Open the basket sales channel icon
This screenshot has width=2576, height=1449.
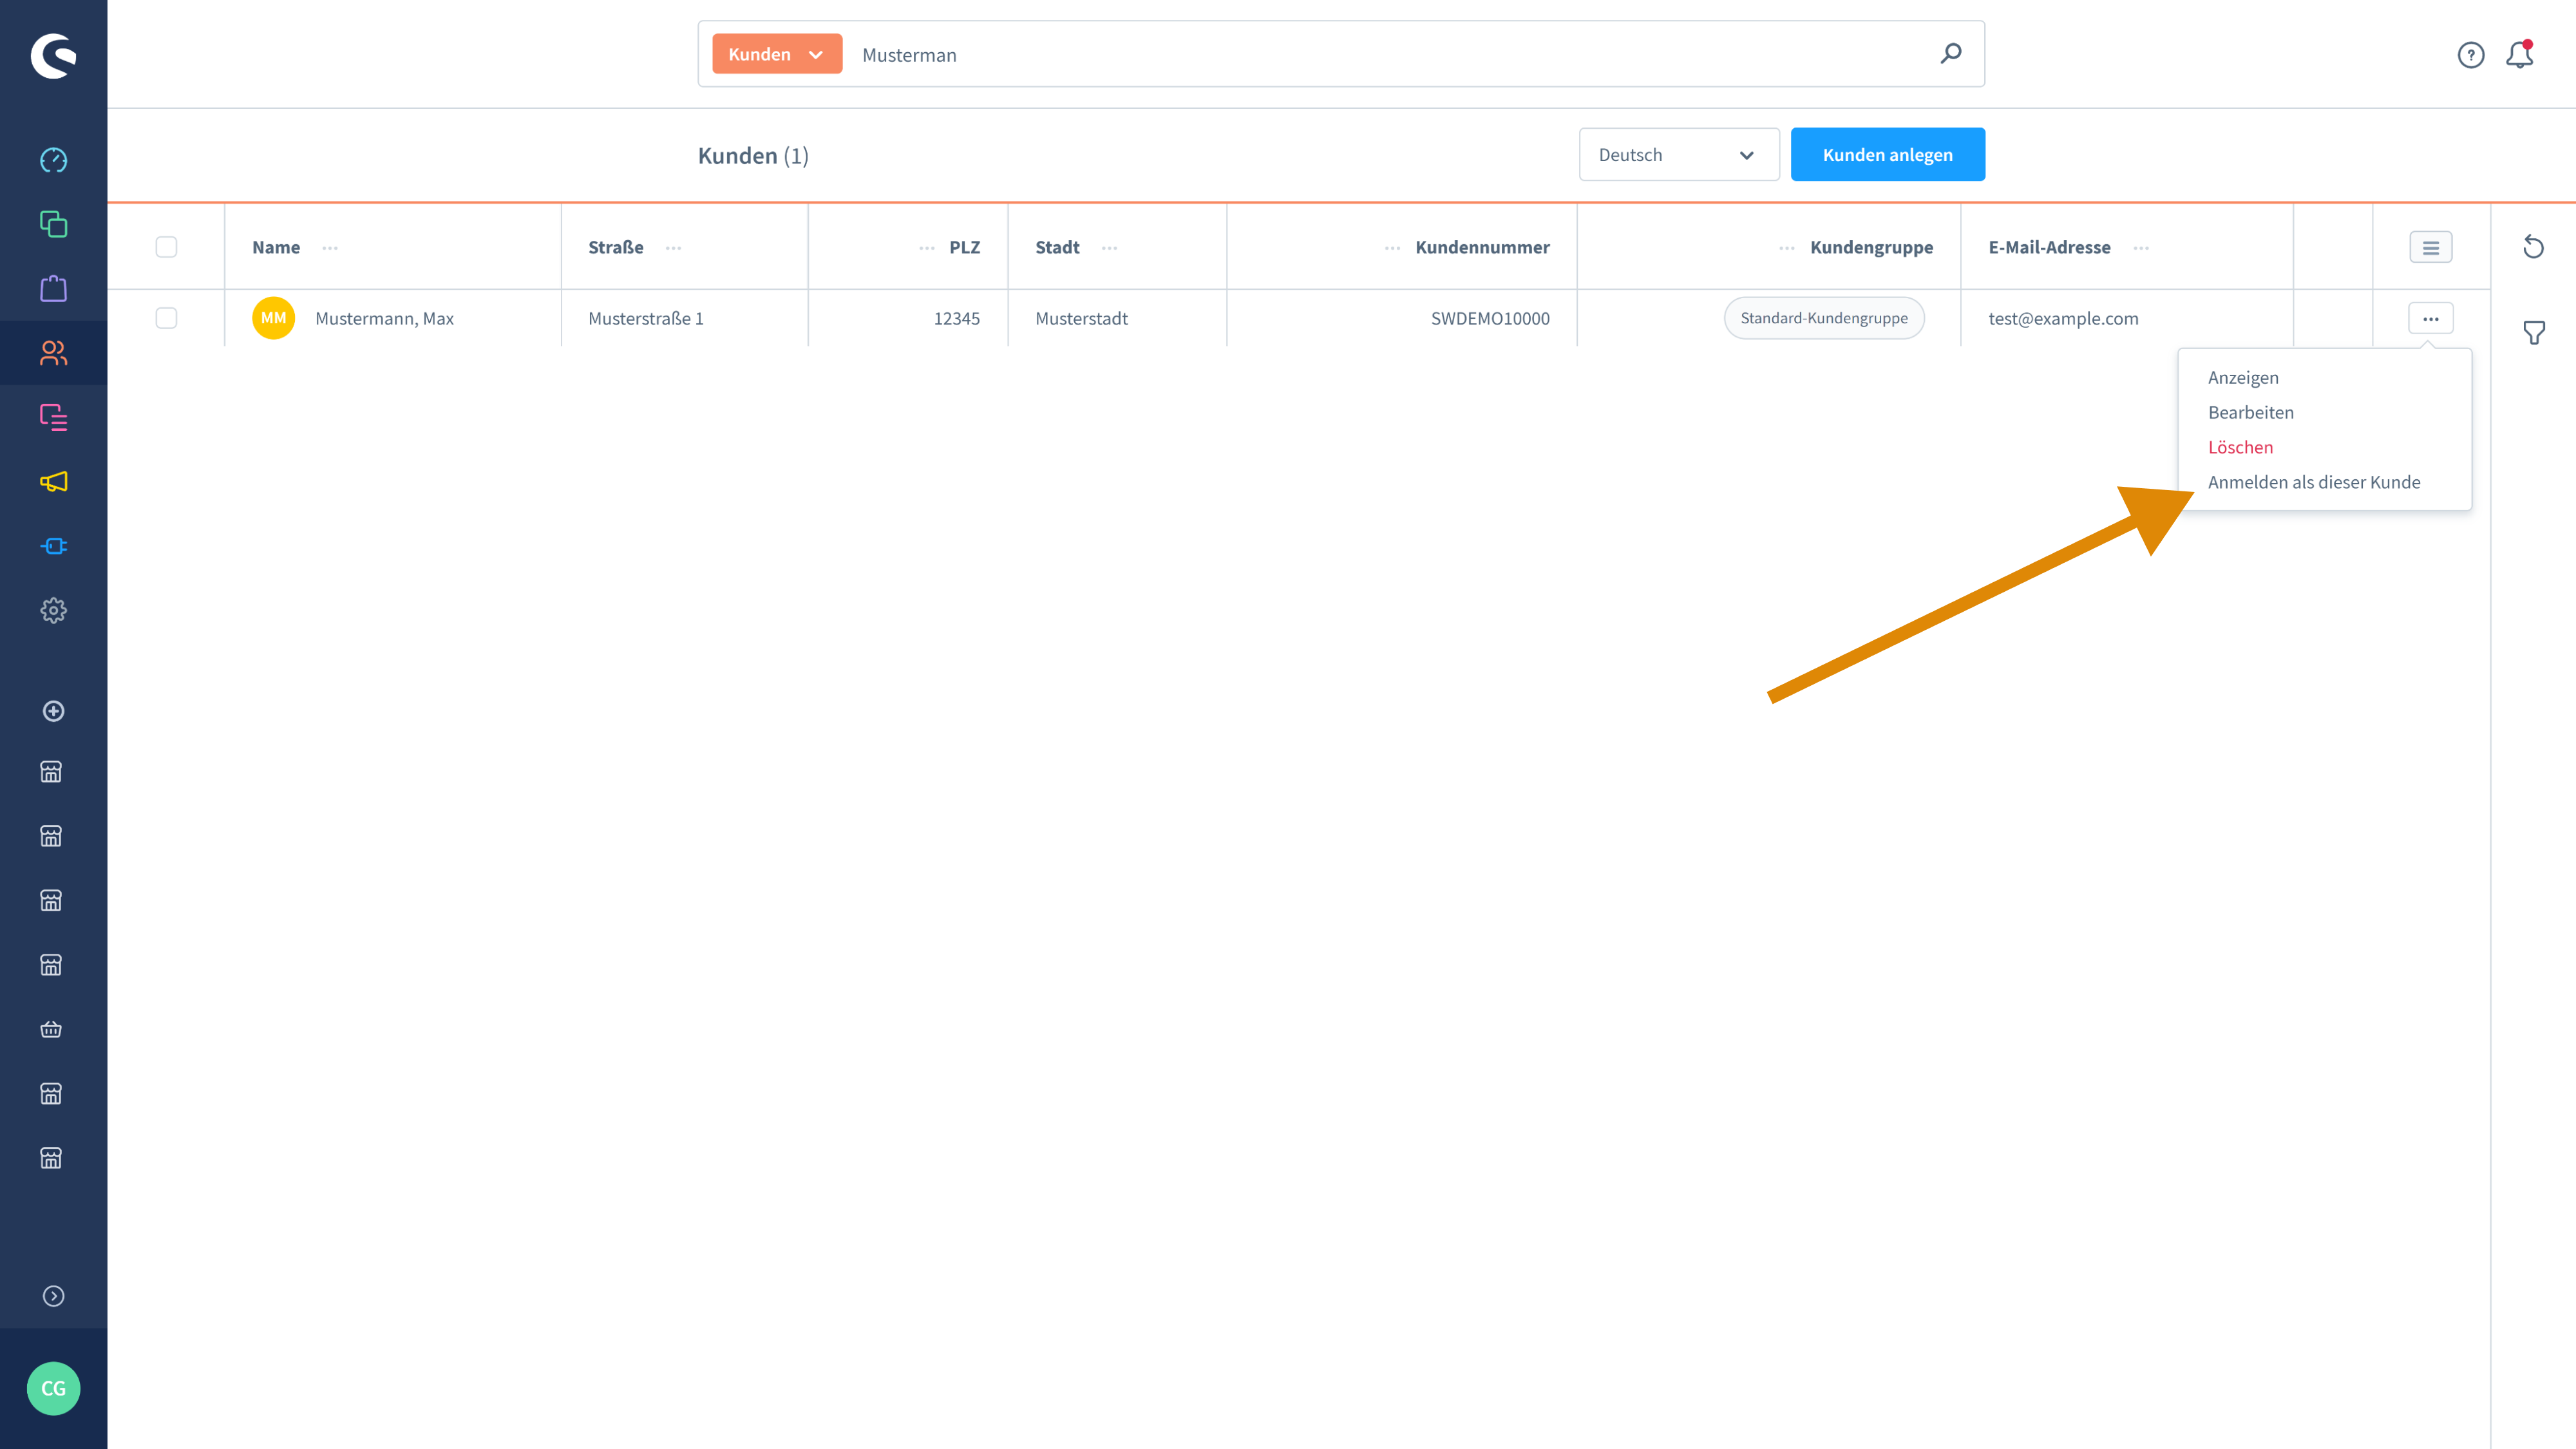[51, 1029]
